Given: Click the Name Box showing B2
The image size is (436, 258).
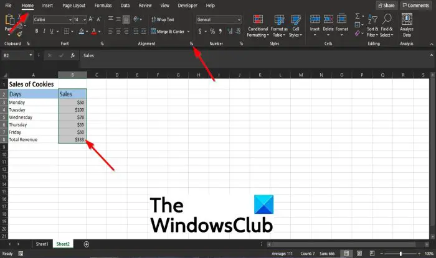Looking at the screenshot, I should [x=17, y=55].
